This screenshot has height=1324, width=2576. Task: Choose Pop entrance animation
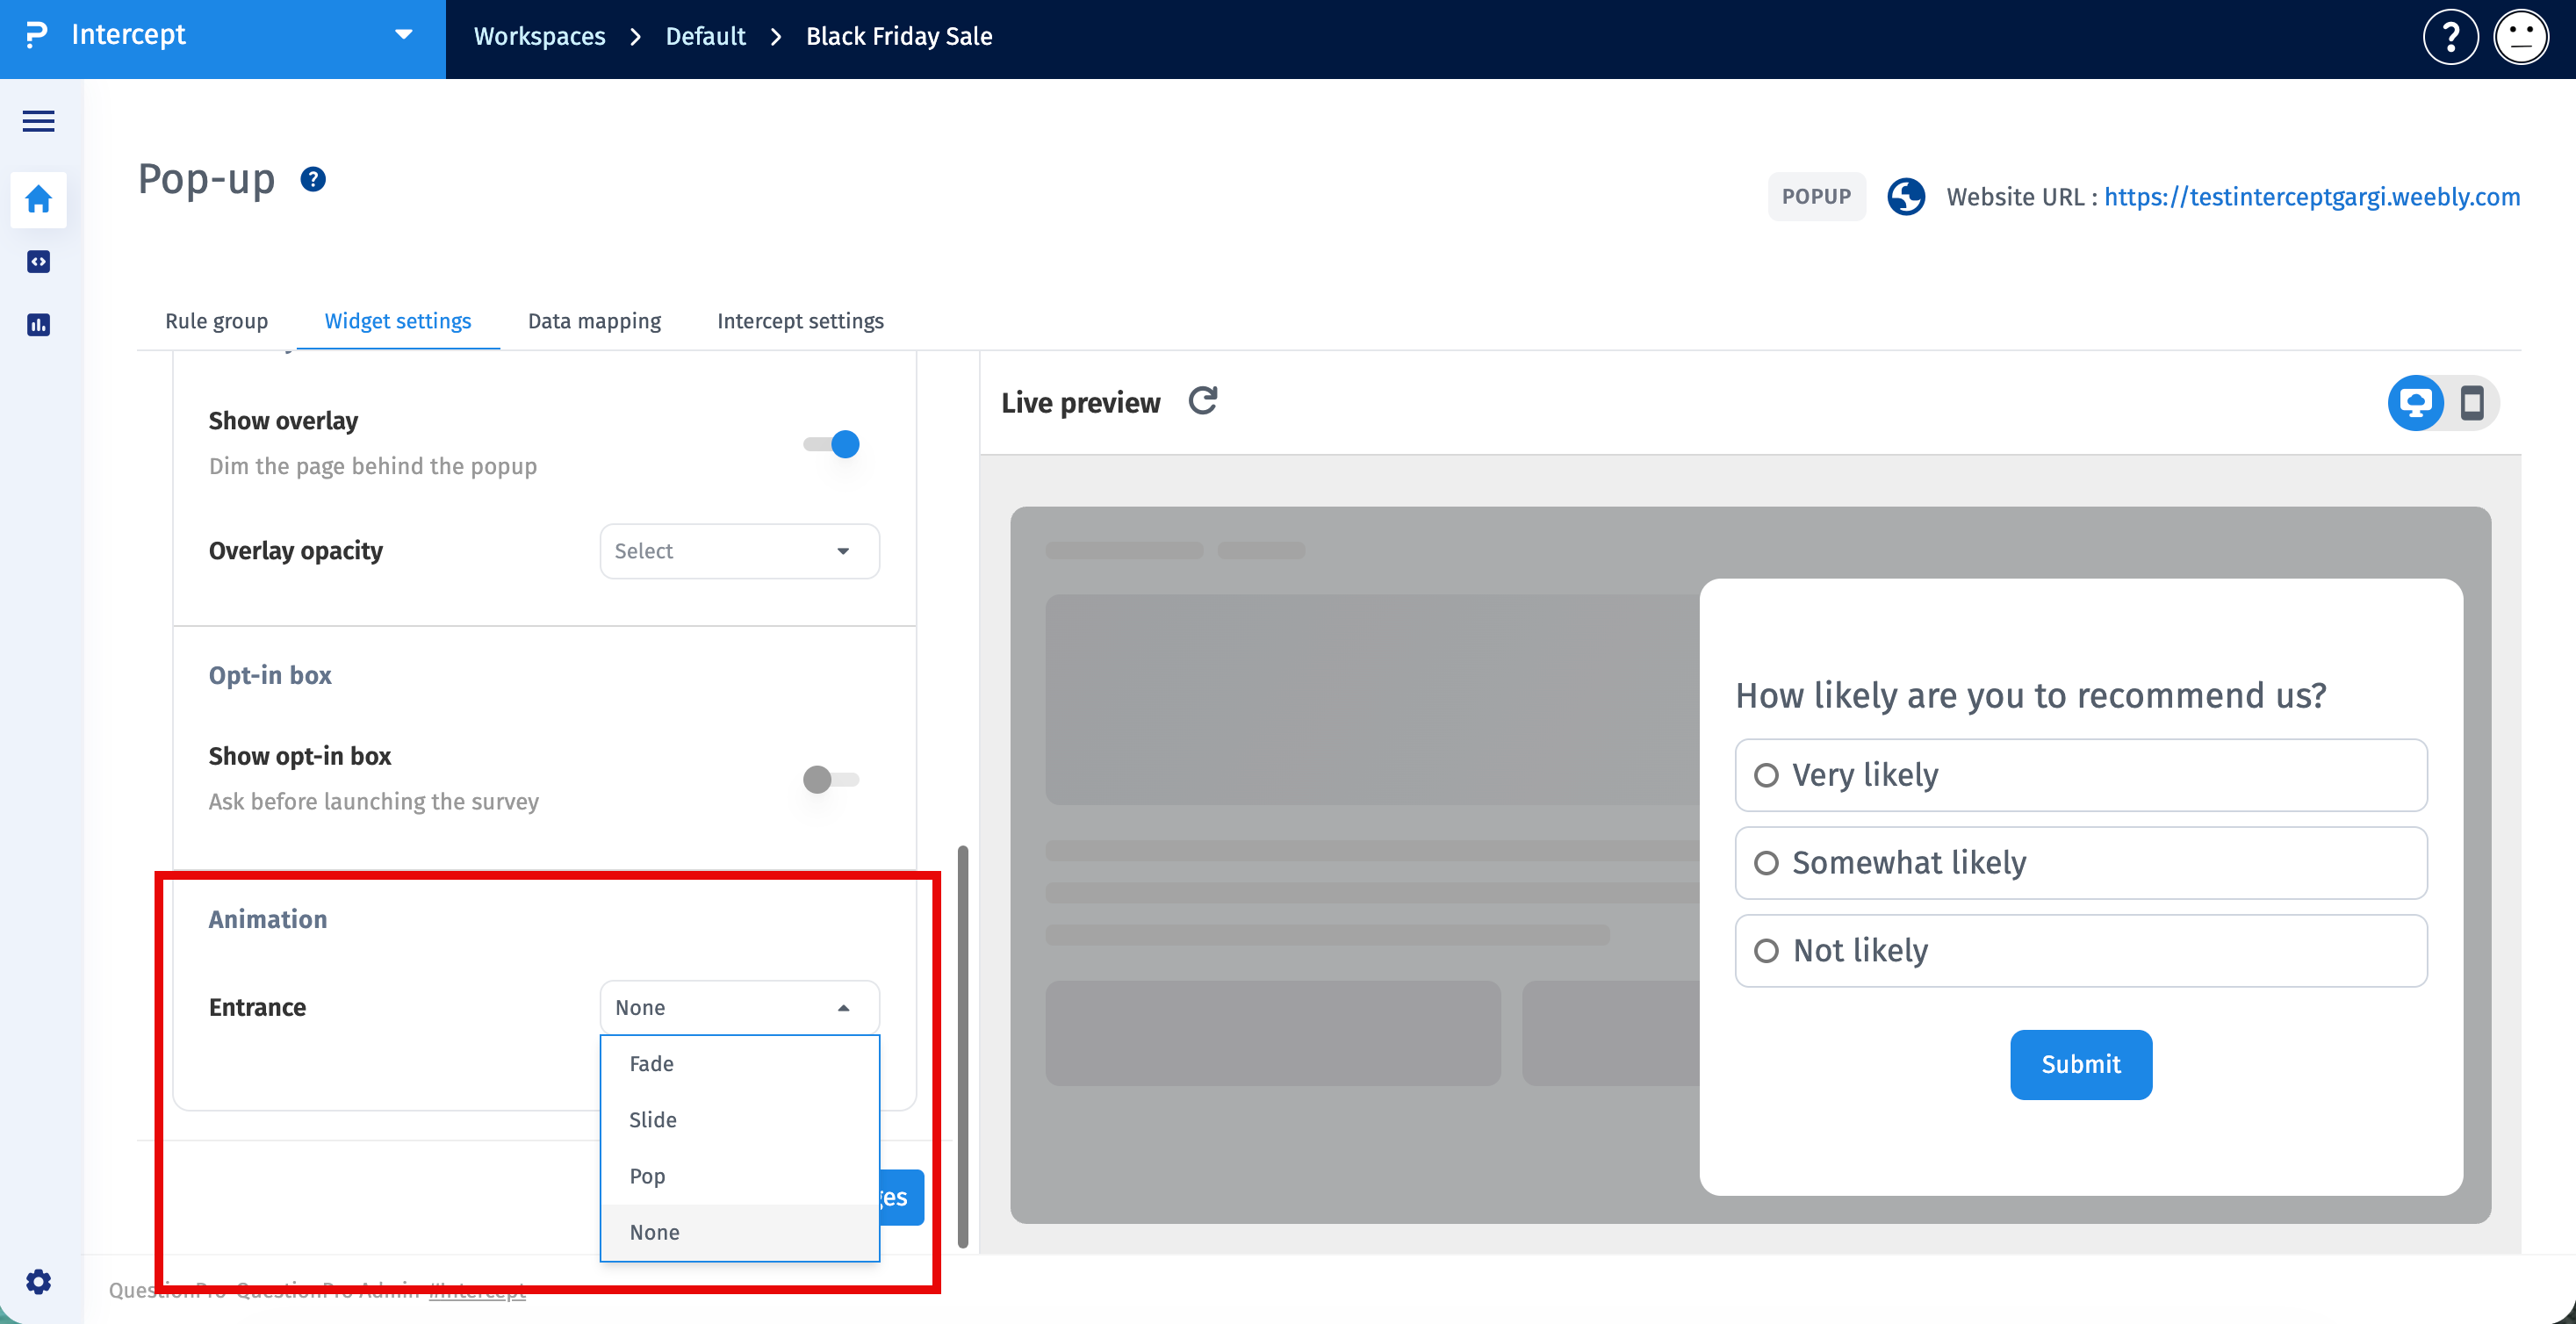pos(739,1176)
